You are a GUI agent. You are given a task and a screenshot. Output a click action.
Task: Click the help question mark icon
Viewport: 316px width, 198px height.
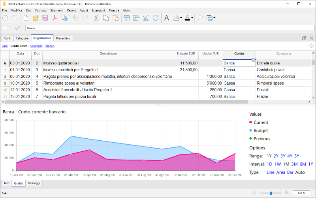click(311, 46)
